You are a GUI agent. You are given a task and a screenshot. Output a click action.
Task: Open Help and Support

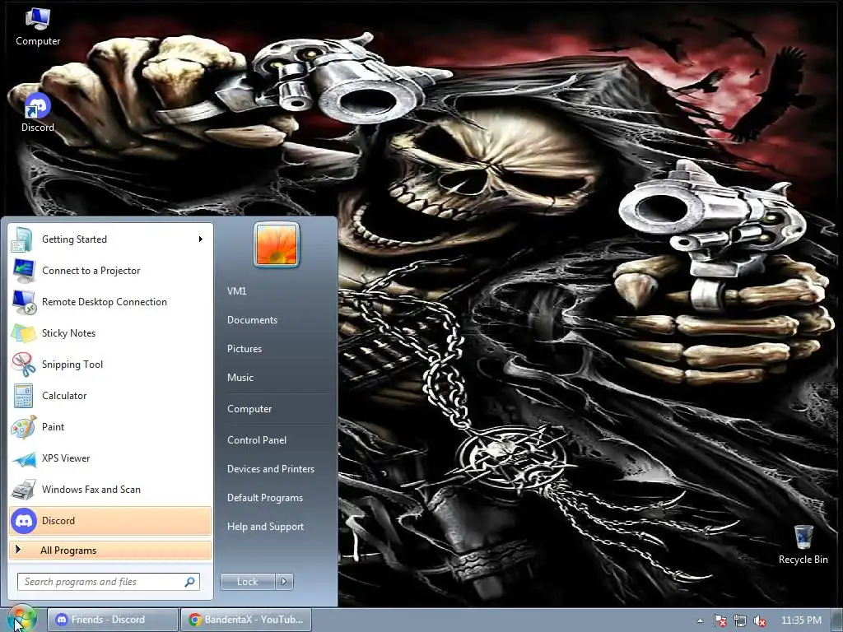click(266, 527)
